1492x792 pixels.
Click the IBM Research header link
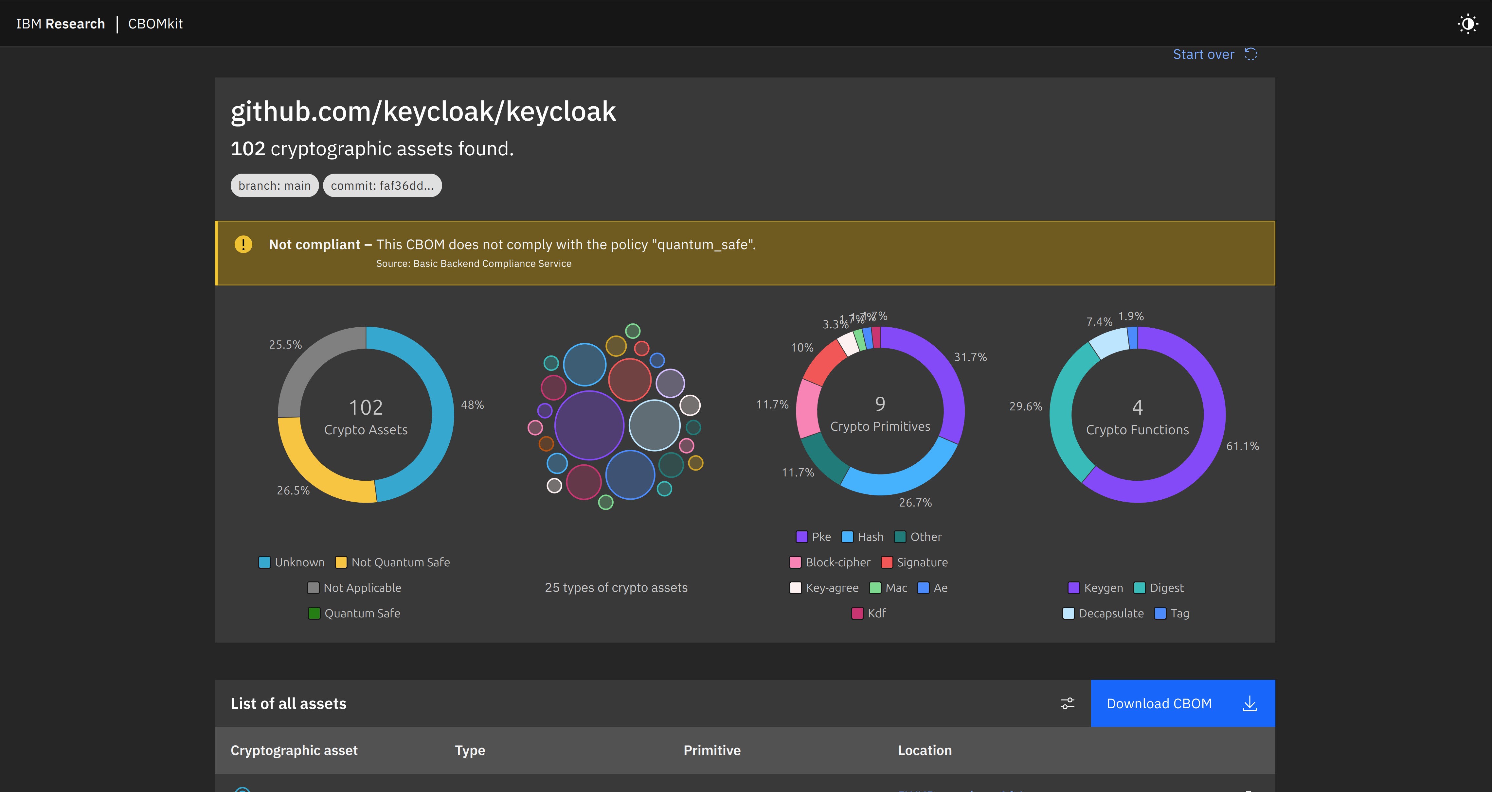pos(60,24)
